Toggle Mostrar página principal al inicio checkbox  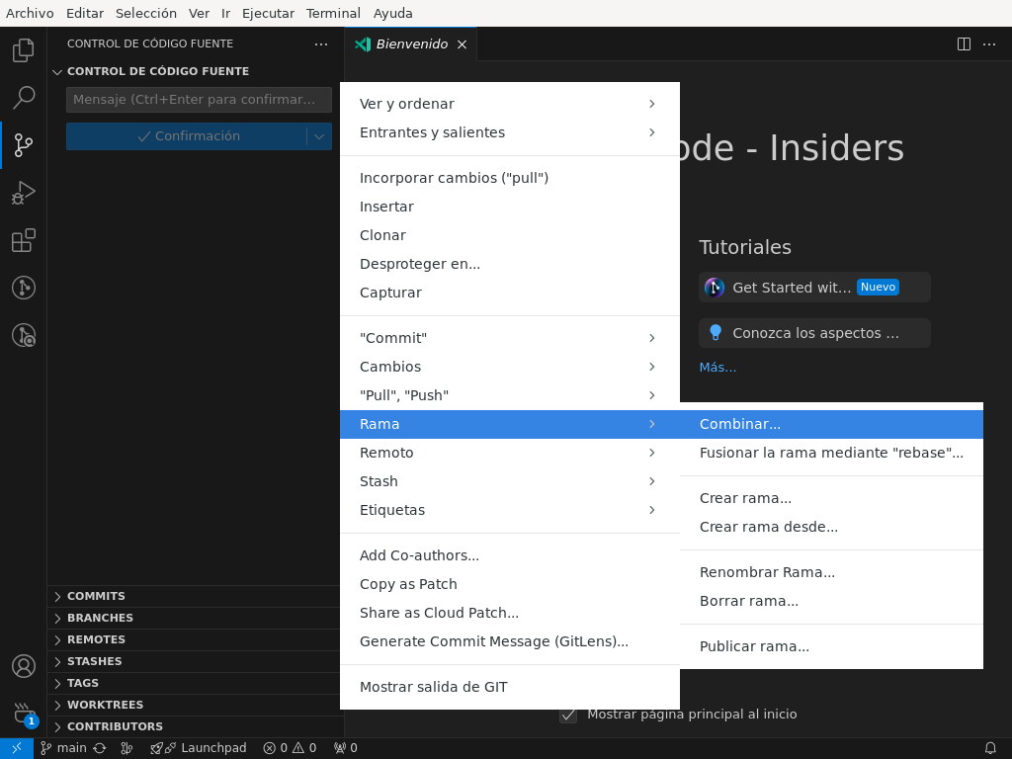[568, 714]
